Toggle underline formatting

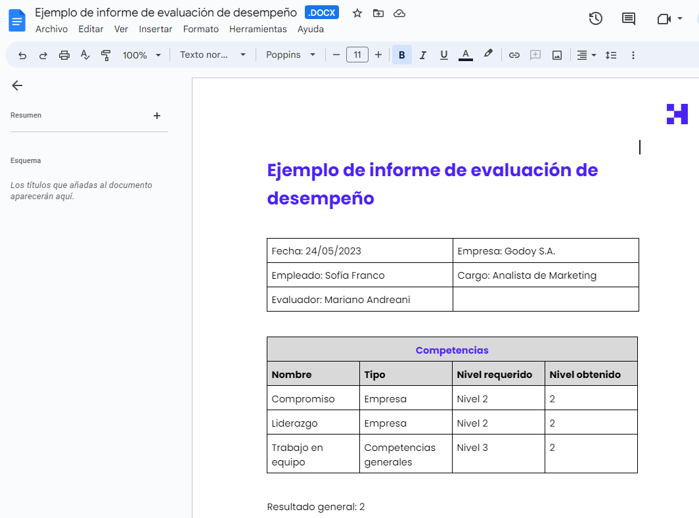pos(443,55)
